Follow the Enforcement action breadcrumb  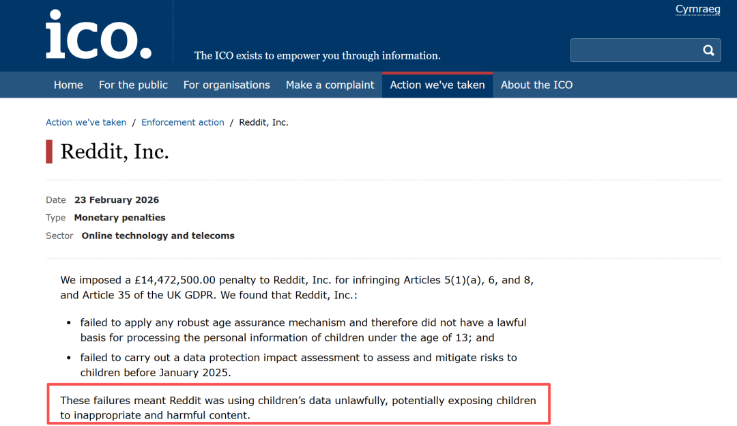183,122
